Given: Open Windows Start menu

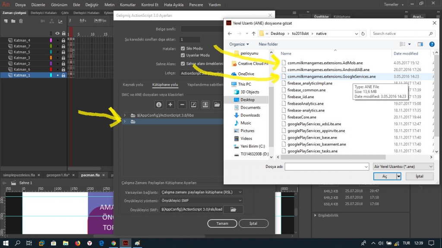Looking at the screenshot, I should 6,243.
